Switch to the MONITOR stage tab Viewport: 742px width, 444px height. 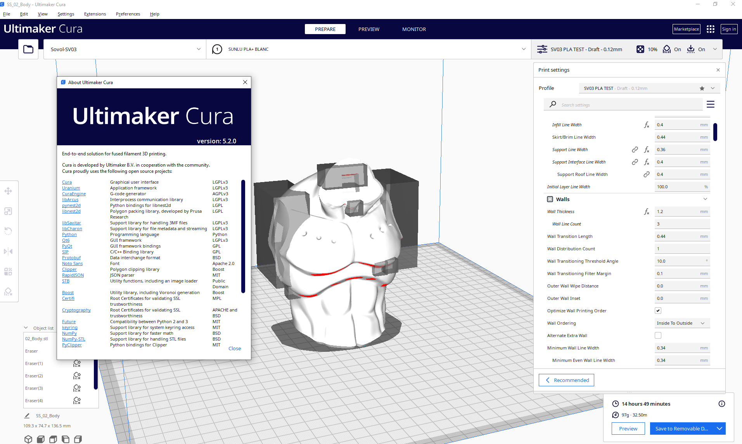pyautogui.click(x=414, y=29)
